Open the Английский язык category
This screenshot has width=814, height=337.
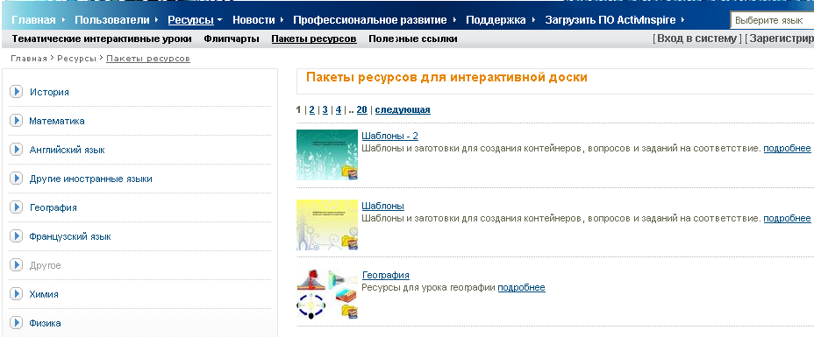(x=67, y=151)
